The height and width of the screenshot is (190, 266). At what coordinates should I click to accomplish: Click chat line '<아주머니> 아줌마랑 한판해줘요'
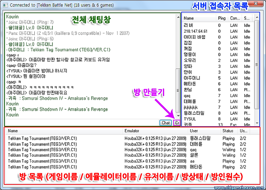point(37,93)
